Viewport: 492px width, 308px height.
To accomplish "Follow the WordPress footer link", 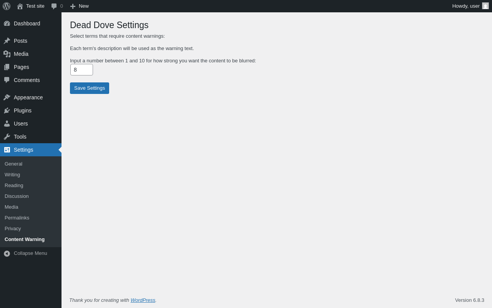I will tap(143, 300).
